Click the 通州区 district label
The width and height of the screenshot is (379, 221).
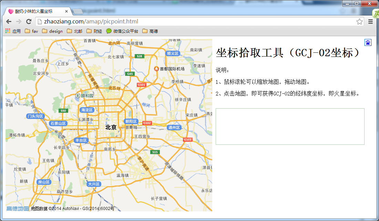(x=174, y=128)
